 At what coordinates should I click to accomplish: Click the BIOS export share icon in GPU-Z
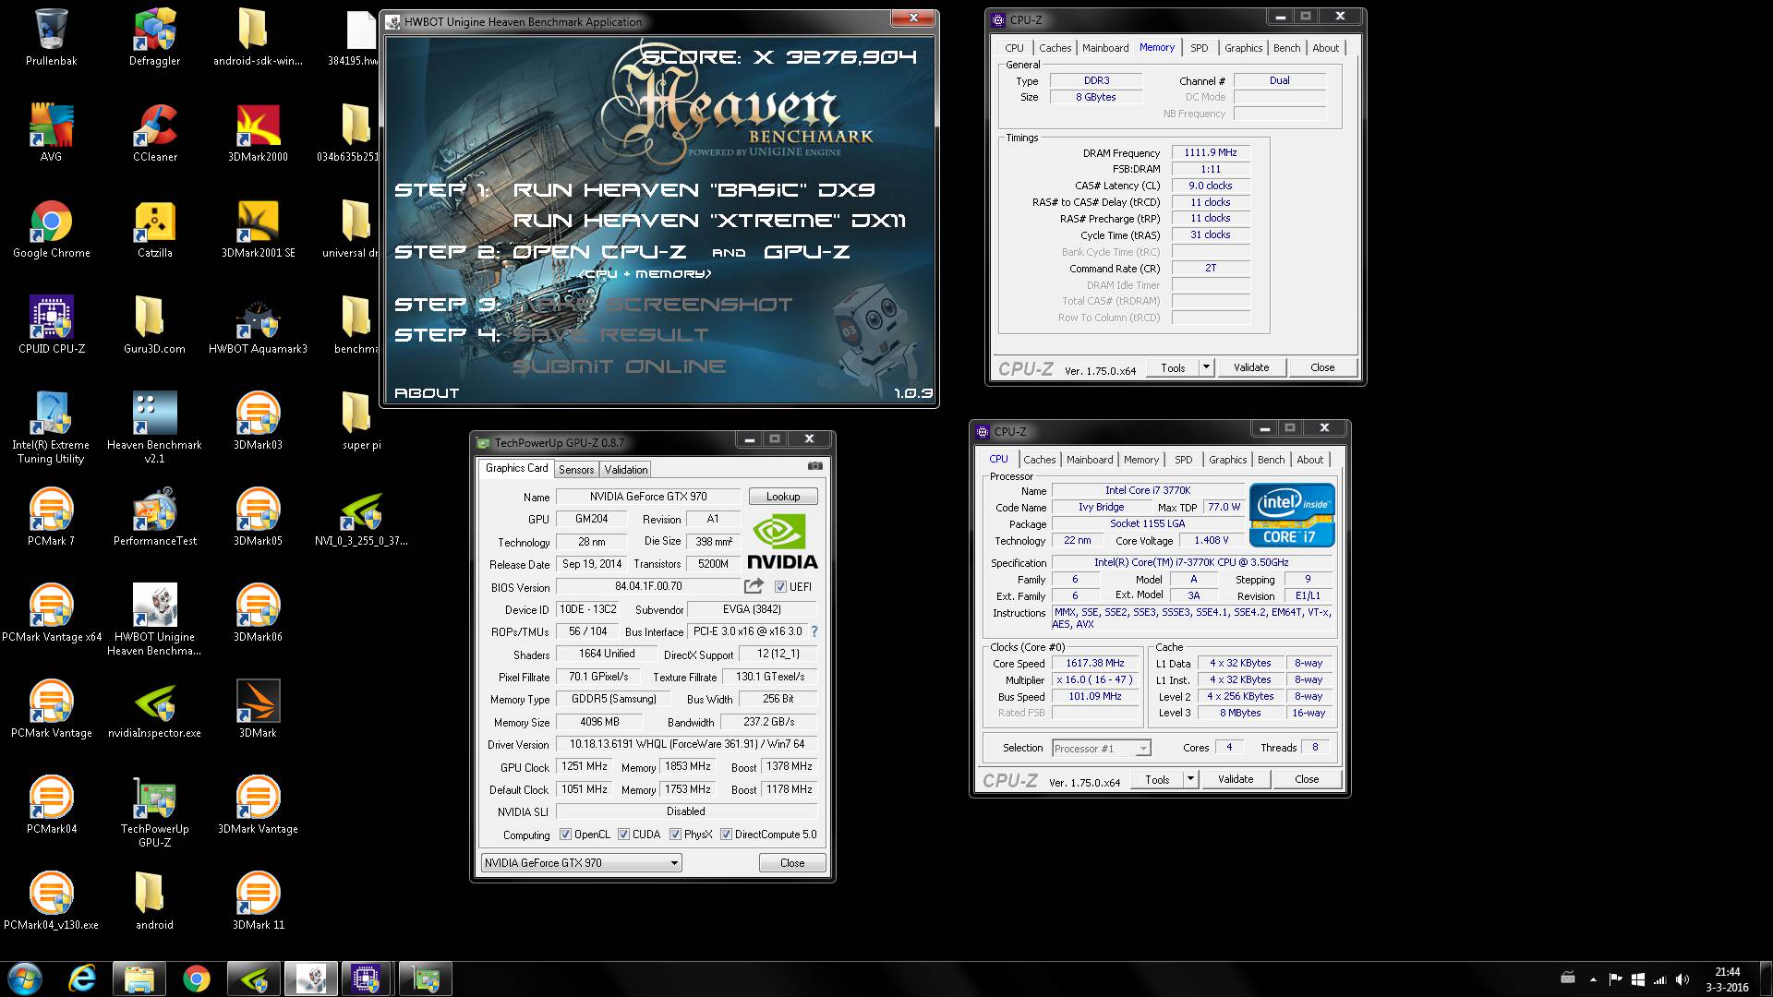tap(754, 586)
